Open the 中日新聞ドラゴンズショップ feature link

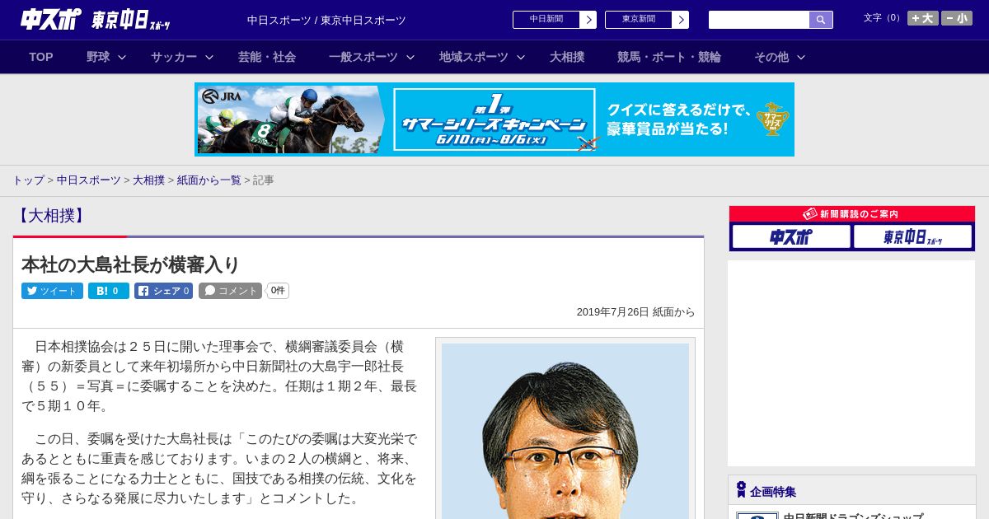coord(853,516)
